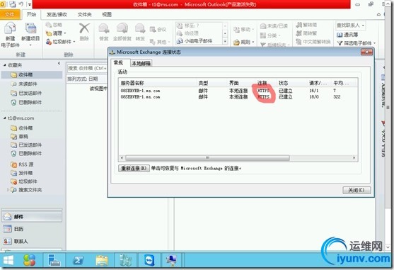Click the 转发 forward icon
Image resolution: width=394 pixels, height=270 pixels.
(x=140, y=28)
